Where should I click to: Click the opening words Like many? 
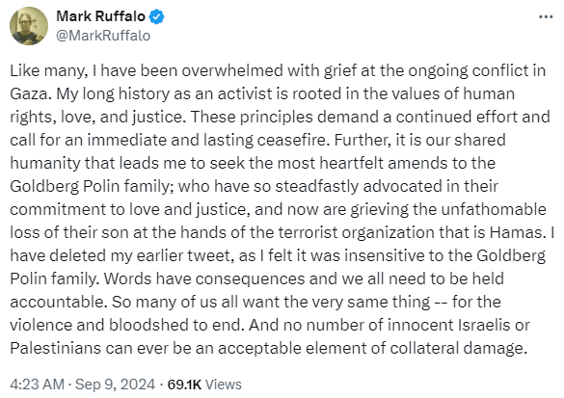point(47,70)
